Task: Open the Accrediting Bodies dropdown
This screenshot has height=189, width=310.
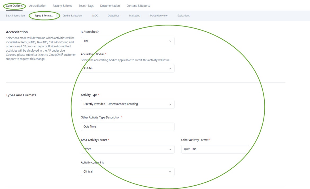Action: point(127,68)
